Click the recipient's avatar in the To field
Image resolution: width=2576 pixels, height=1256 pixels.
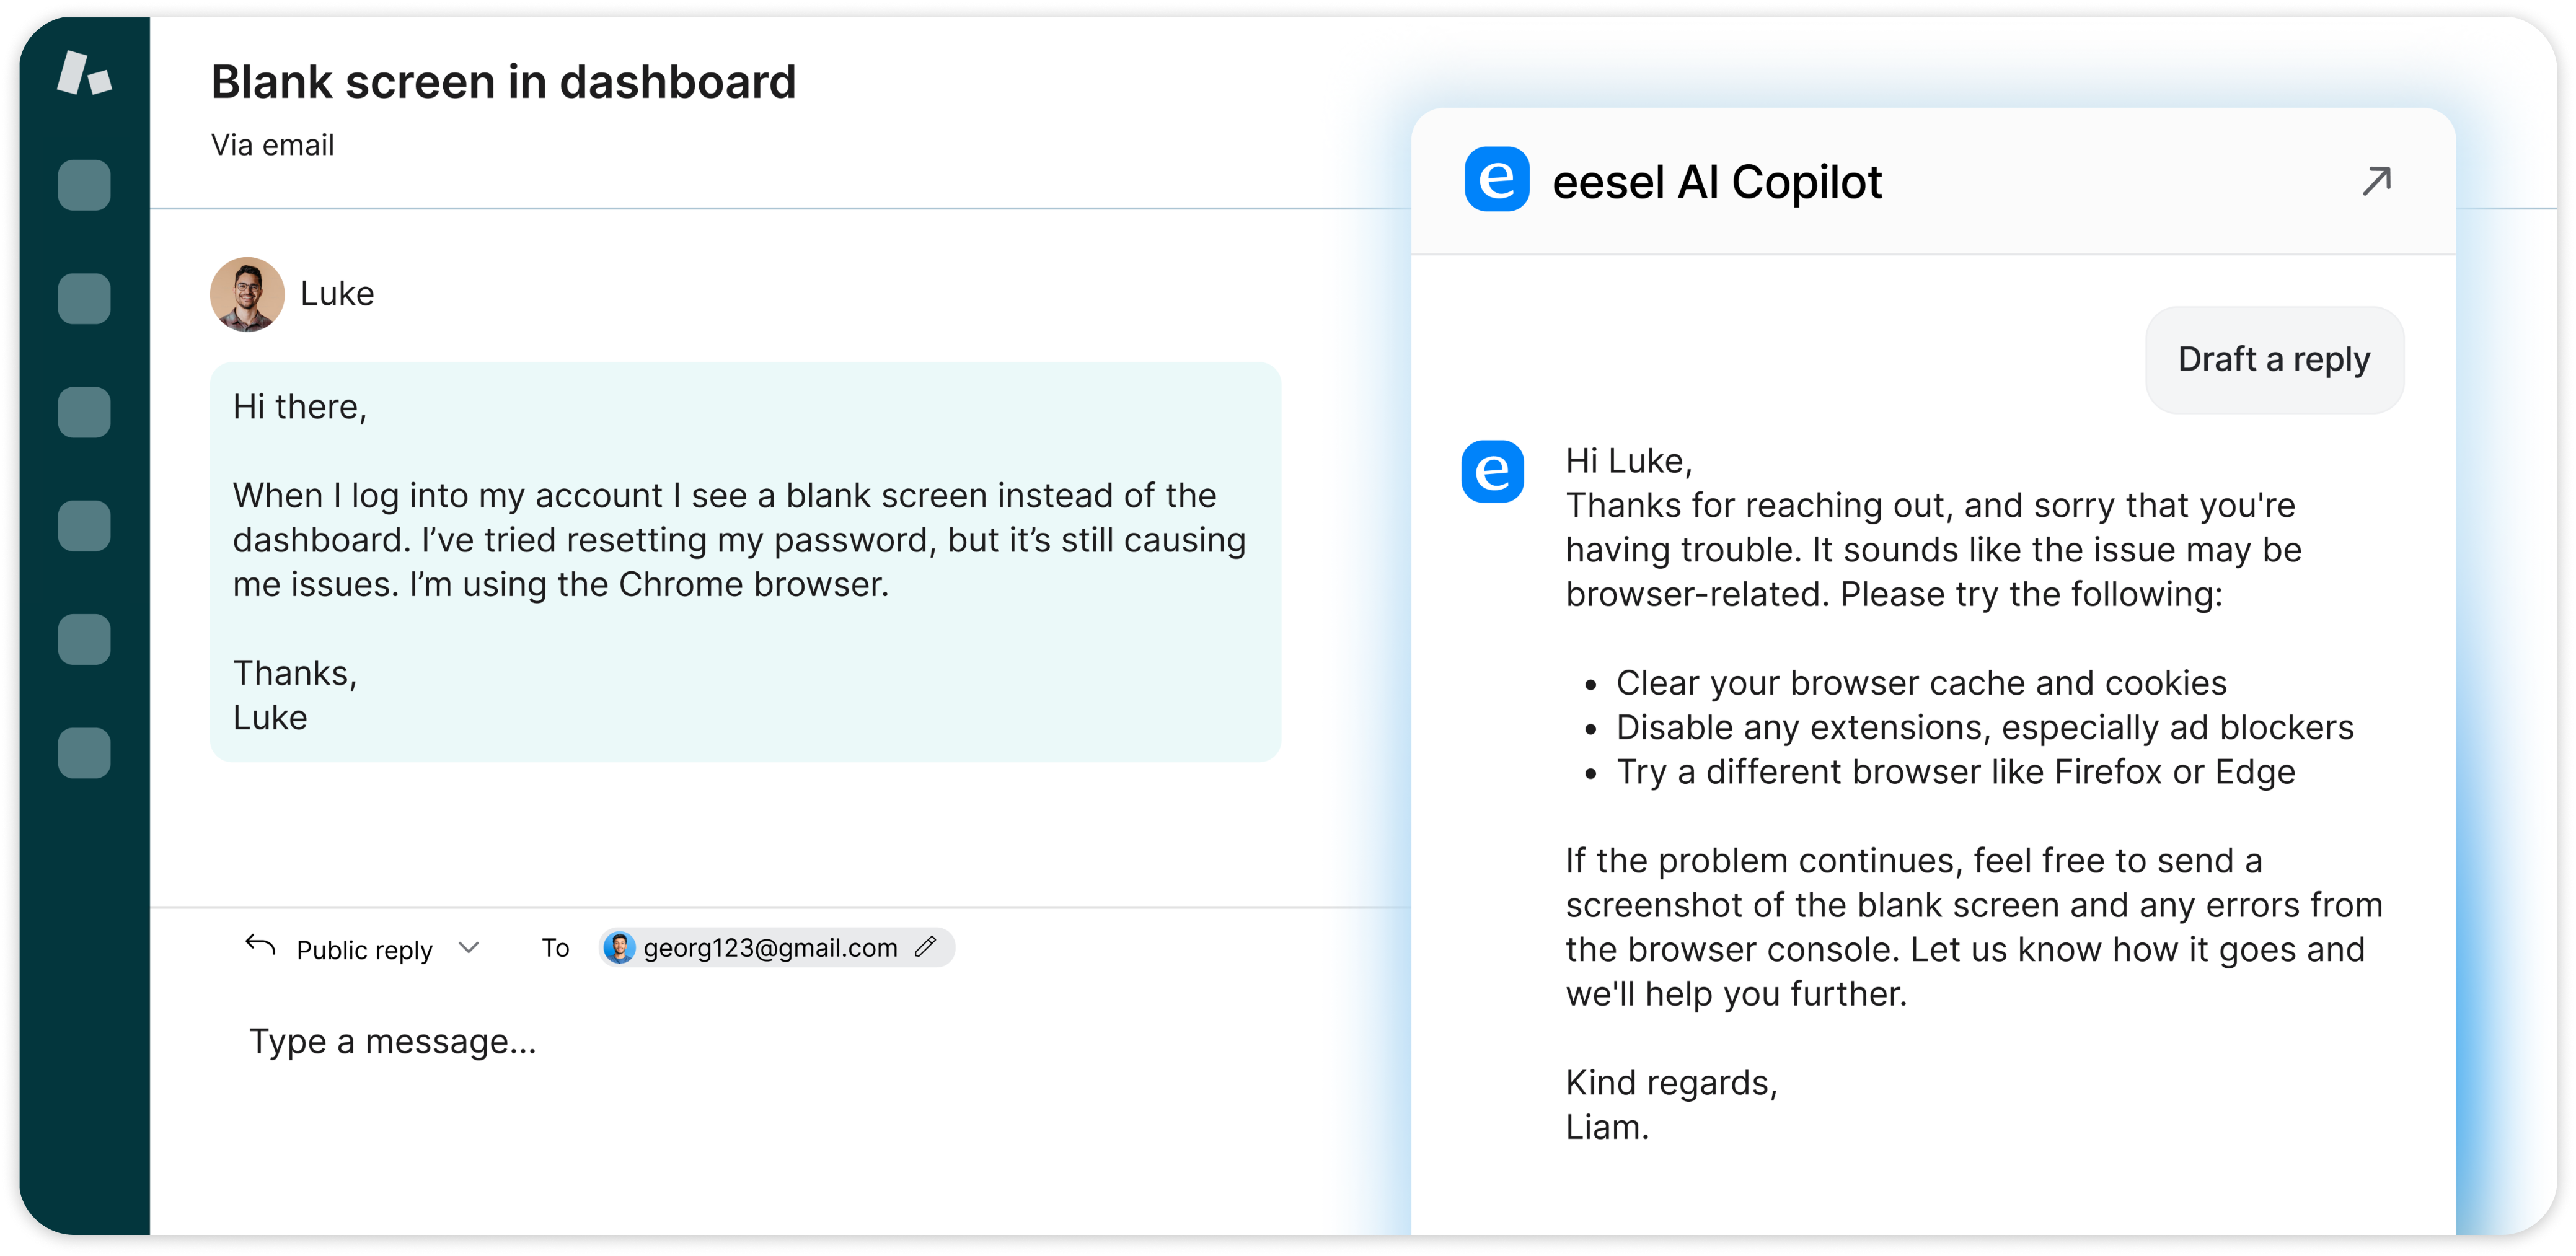620,947
